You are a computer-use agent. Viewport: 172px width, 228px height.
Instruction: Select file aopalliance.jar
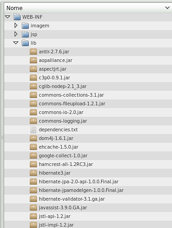[x=55, y=60]
